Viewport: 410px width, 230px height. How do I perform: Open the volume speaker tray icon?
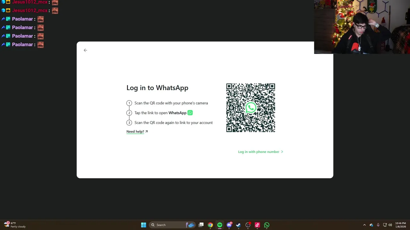[390, 225]
